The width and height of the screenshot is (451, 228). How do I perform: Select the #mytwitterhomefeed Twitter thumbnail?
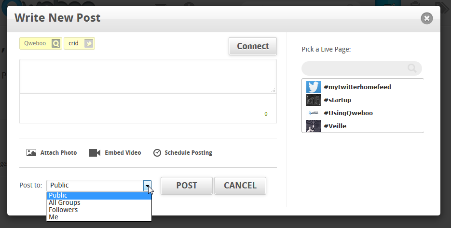coord(314,87)
